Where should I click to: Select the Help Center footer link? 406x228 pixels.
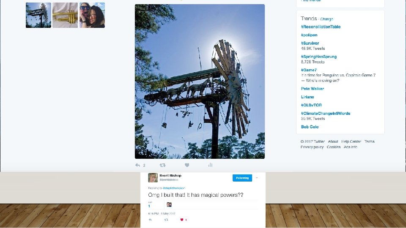click(x=351, y=141)
